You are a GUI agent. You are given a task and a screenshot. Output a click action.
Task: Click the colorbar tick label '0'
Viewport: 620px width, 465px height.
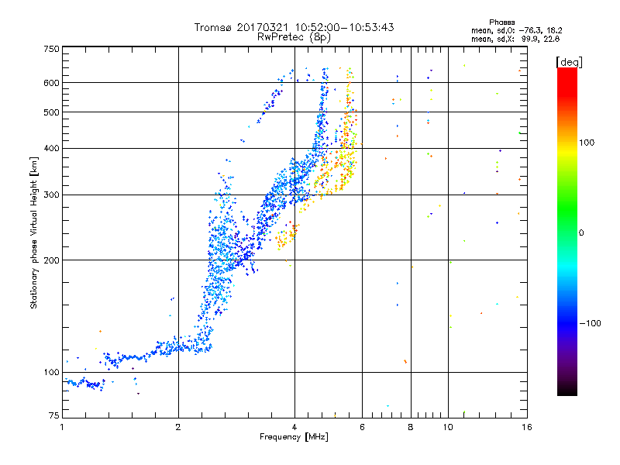581,232
